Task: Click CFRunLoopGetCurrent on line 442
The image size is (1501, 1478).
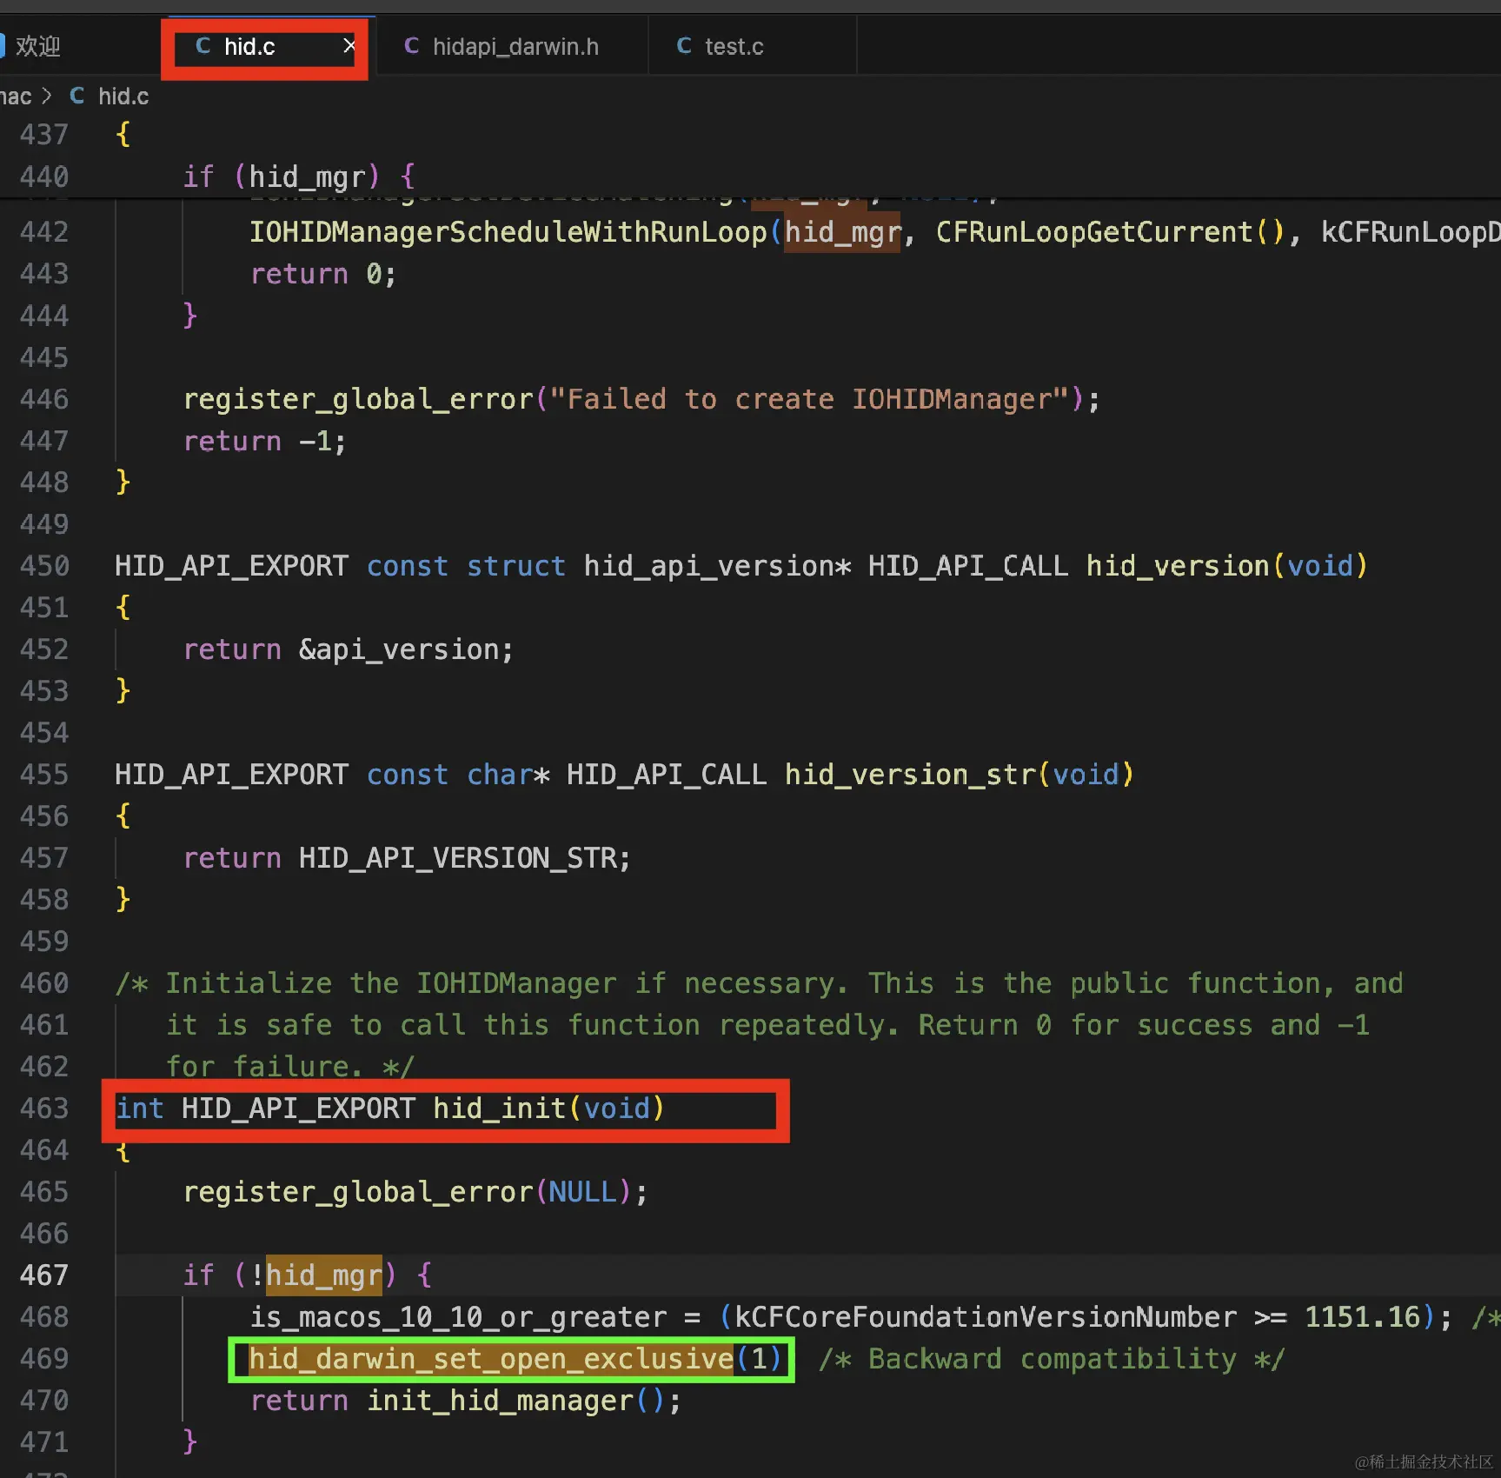Action: [x=1095, y=232]
